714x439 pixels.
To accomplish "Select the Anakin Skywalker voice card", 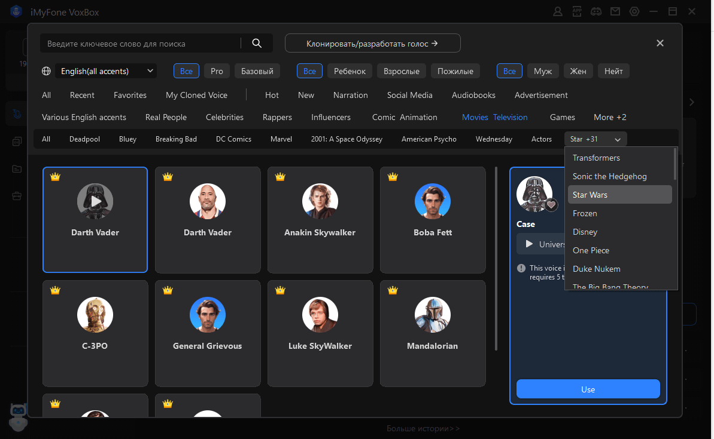I will (x=320, y=220).
